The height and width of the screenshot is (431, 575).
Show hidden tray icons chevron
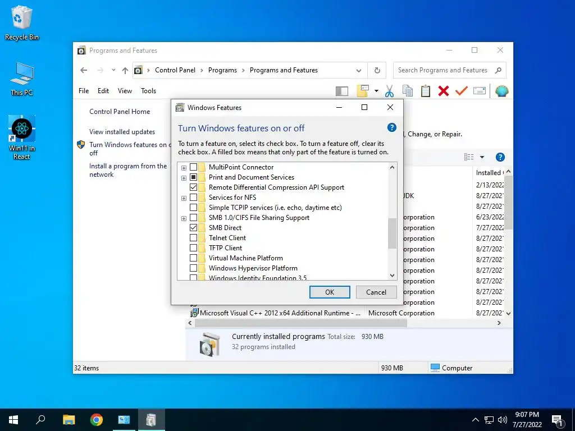pyautogui.click(x=475, y=420)
